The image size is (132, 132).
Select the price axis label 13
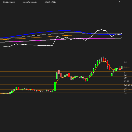coord(125,93)
